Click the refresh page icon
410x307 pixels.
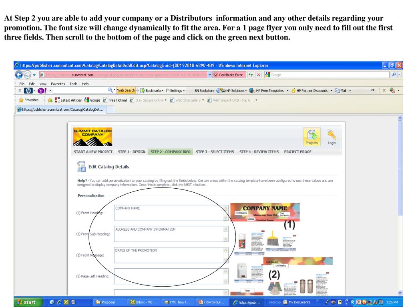tap(251, 75)
